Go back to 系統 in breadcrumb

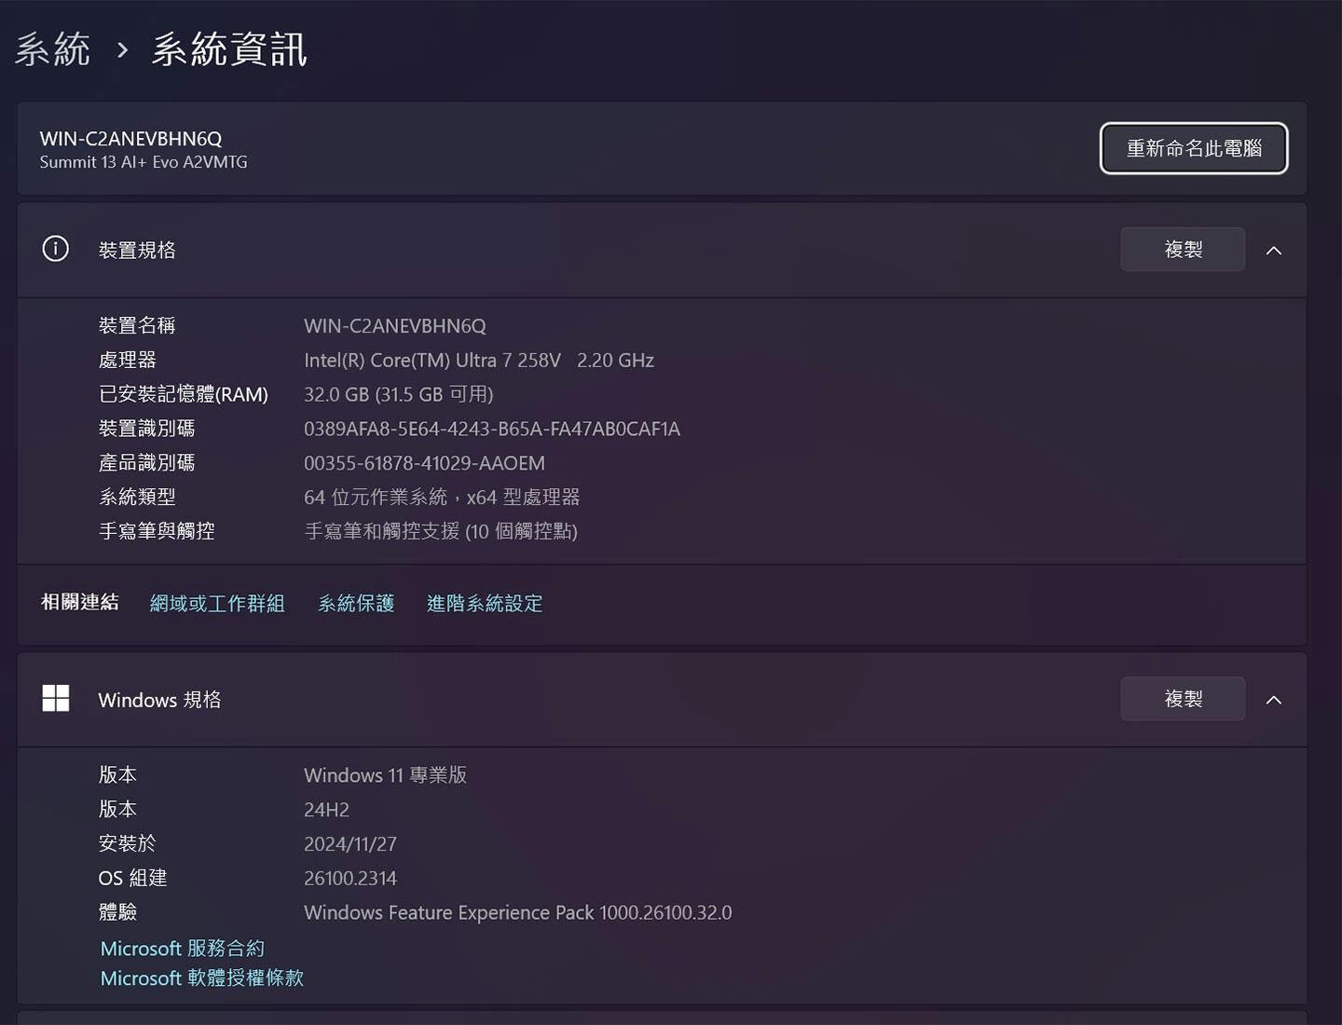(x=52, y=49)
